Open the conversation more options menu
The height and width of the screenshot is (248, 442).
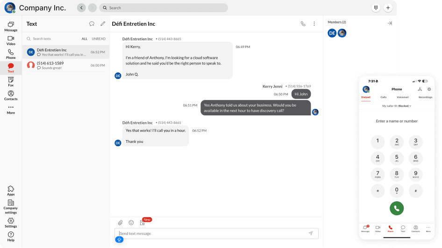point(314,24)
